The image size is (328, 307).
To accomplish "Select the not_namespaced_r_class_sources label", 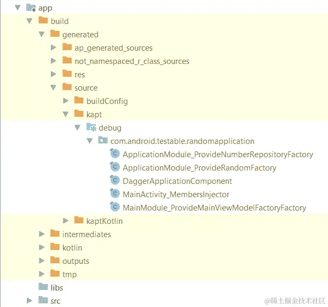I will point(132,61).
